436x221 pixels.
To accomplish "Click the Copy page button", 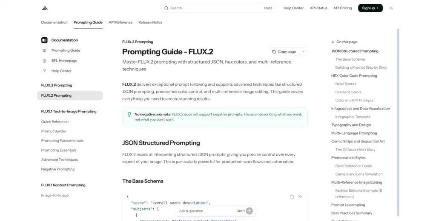I will tap(284, 52).
